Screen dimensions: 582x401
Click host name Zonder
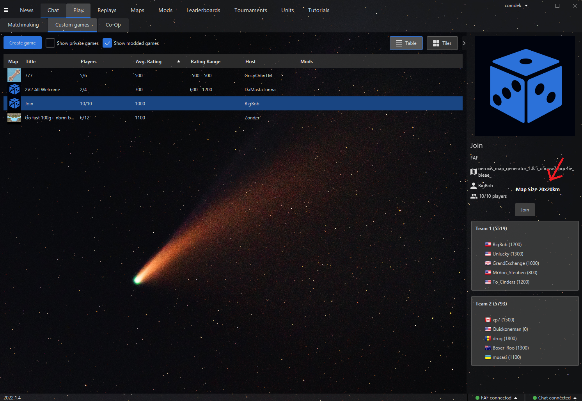click(x=252, y=118)
